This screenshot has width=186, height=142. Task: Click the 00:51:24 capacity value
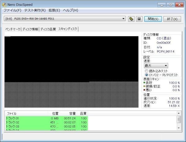[70, 118]
